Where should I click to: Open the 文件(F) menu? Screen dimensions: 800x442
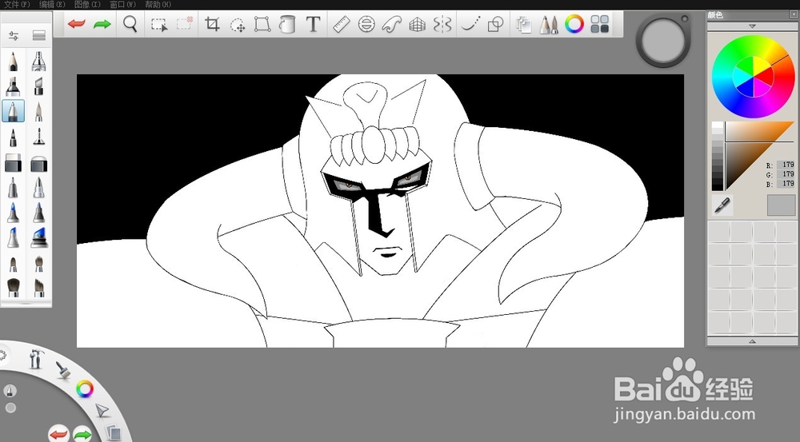pyautogui.click(x=17, y=5)
